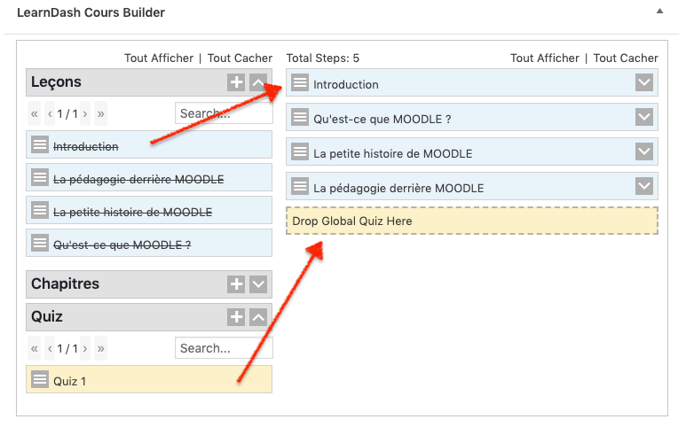Image resolution: width=686 pixels, height=427 pixels.
Task: Click drag handle of Introduction in course steps
Action: tap(300, 82)
